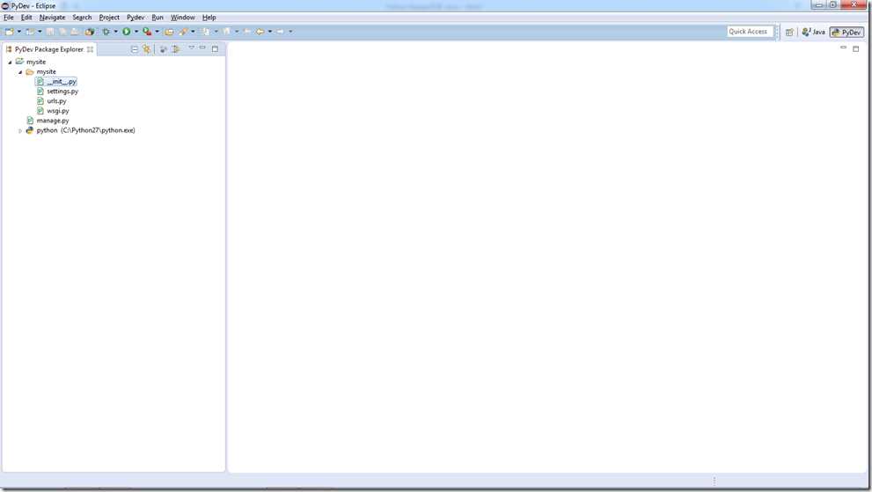
Task: Select the settings.py file
Action: pos(62,92)
